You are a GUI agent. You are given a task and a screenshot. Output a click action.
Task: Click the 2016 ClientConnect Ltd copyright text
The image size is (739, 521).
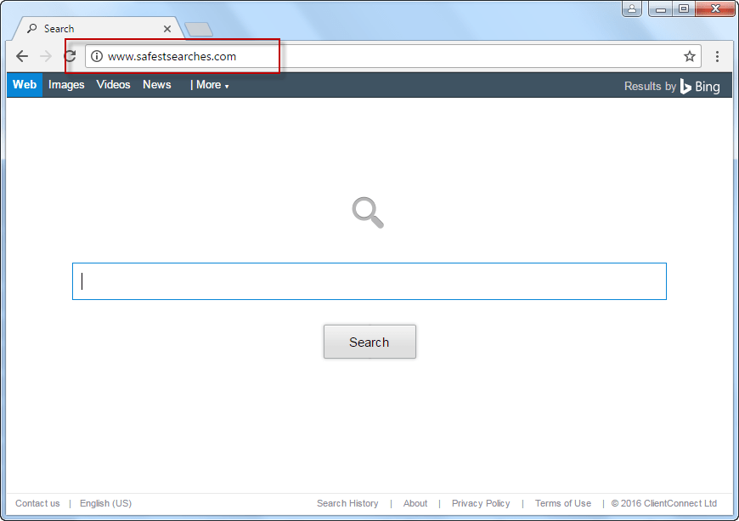tap(664, 503)
